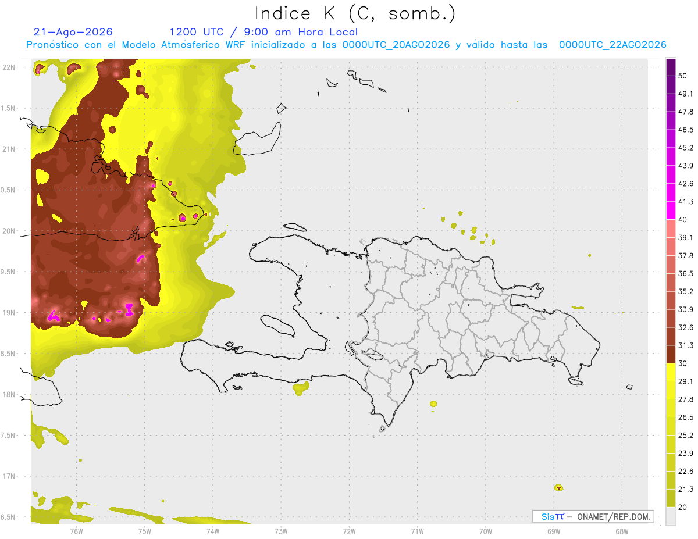Click the color scale value 26.5

pyautogui.click(x=686, y=418)
